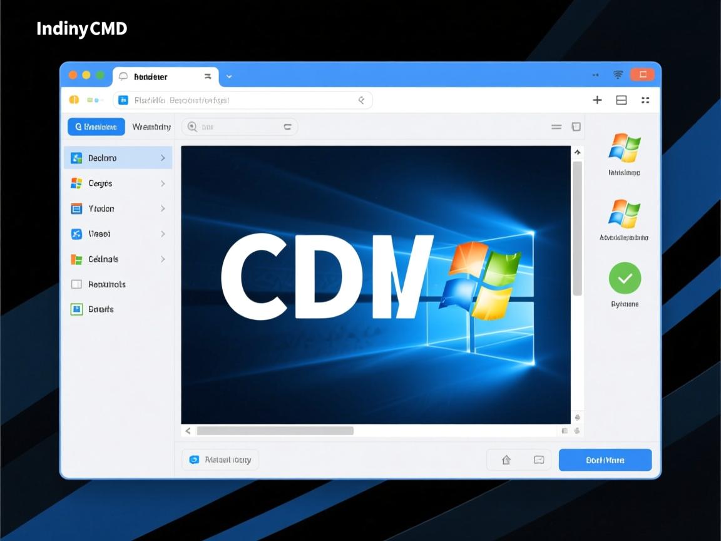Viewport: 721px width, 541px height.
Task: Click the message icon next to the home icon
Action: (539, 460)
